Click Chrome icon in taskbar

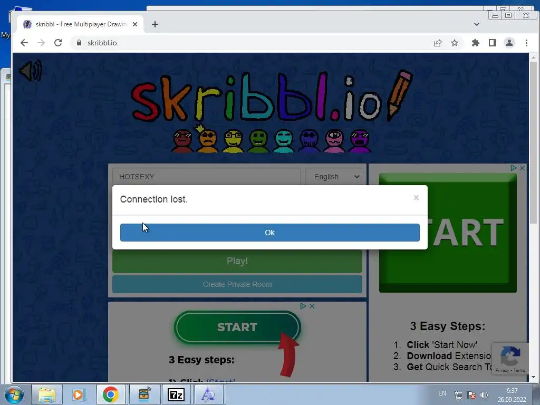coord(110,394)
